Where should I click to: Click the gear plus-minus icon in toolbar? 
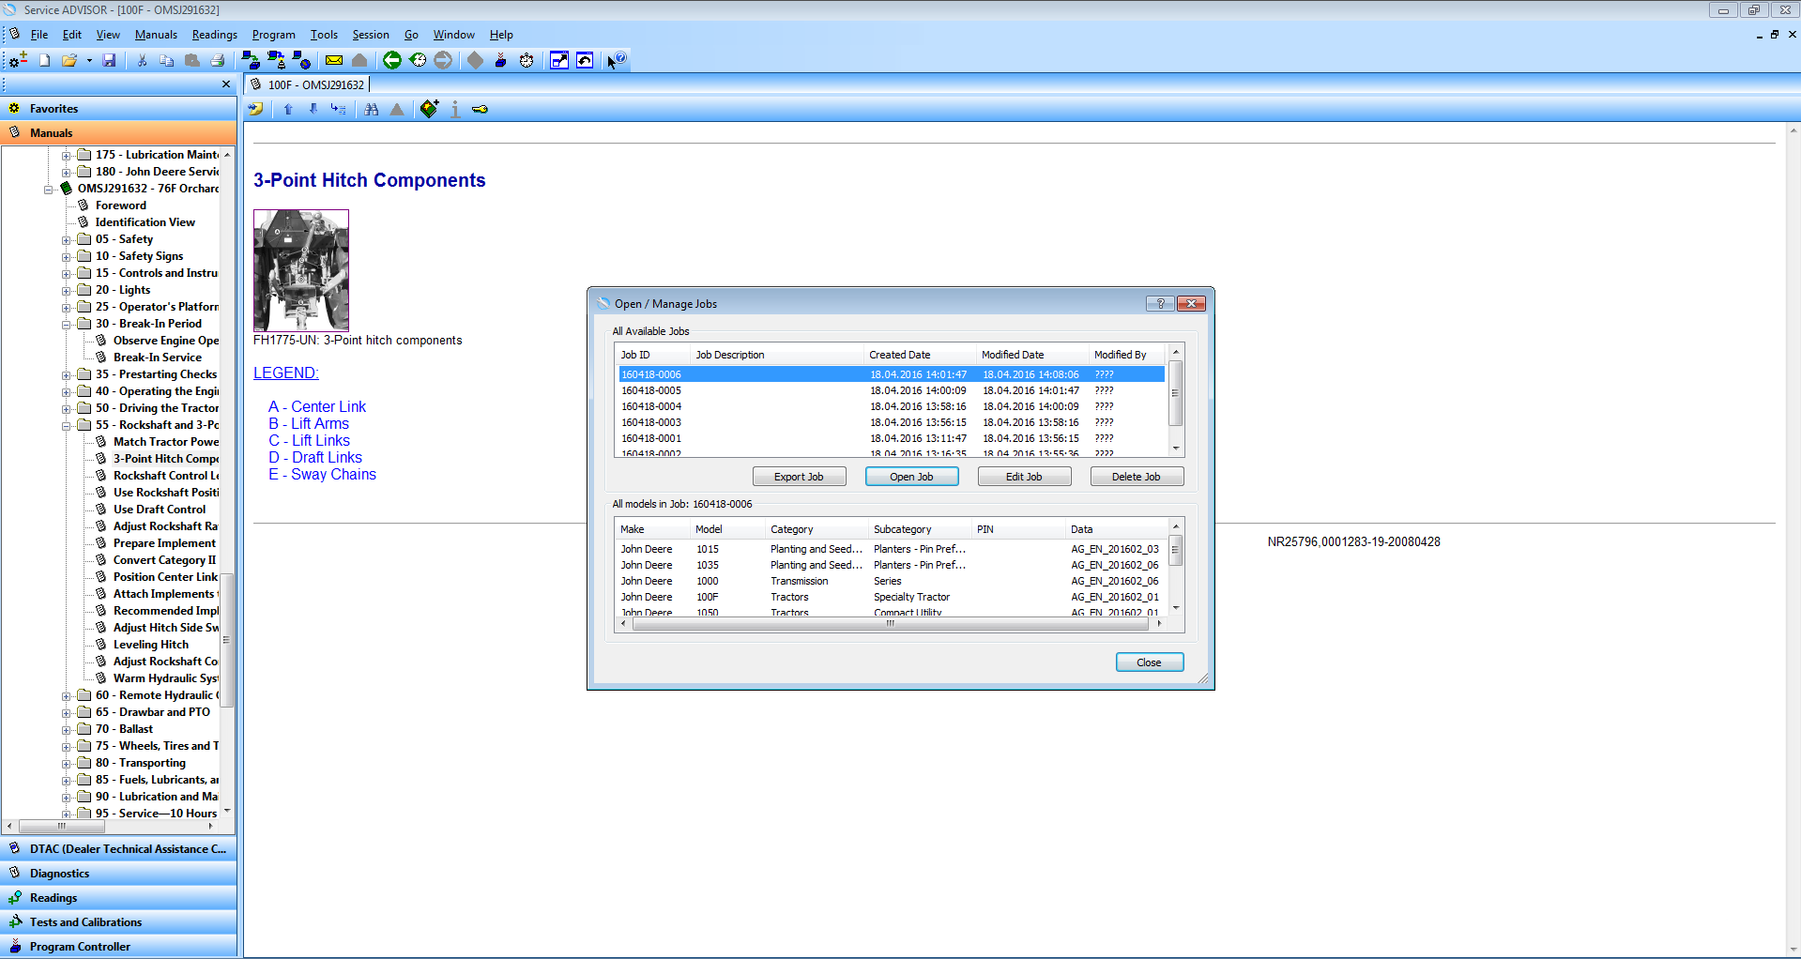point(18,60)
